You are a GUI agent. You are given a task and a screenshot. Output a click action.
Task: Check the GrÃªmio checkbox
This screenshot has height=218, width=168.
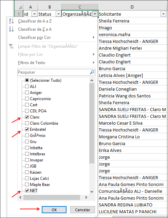pos(27,136)
